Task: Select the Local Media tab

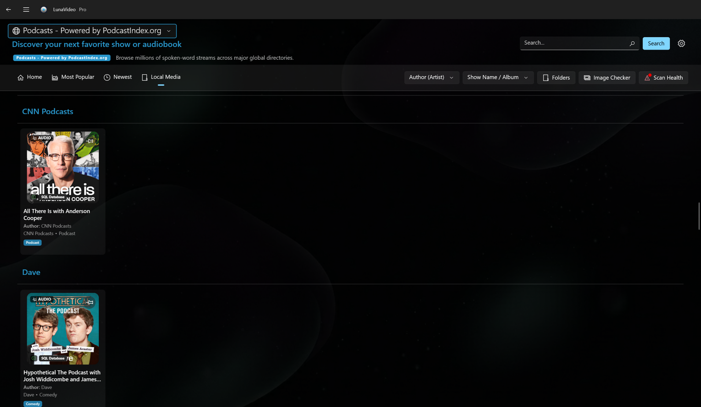Action: 161,77
